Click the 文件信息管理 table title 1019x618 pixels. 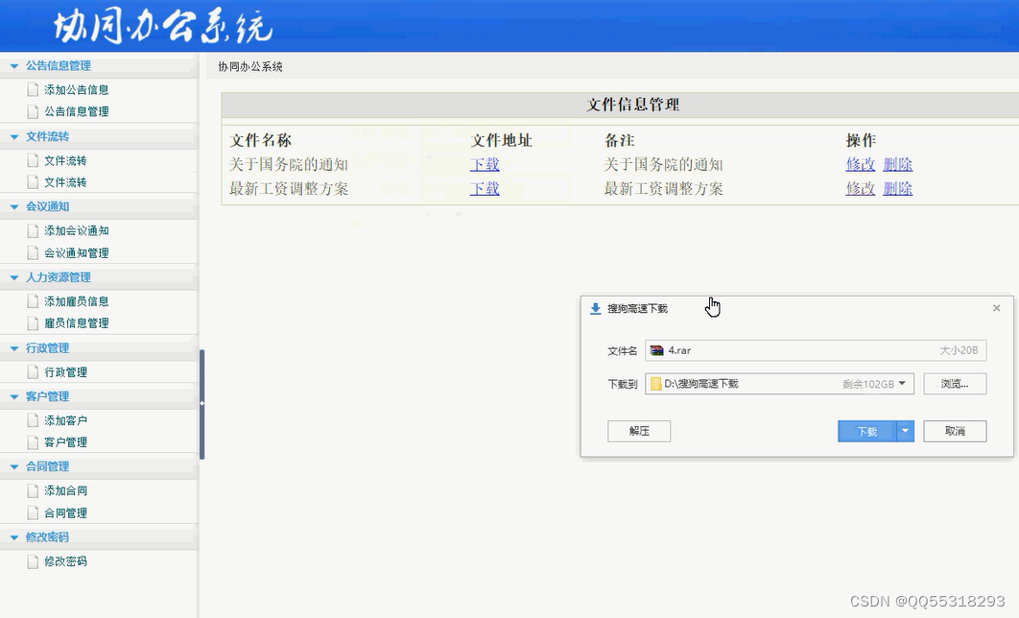point(633,105)
